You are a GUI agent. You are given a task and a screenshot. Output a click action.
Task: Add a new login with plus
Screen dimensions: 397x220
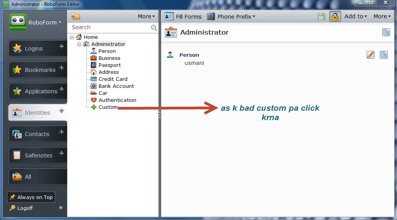pyautogui.click(x=61, y=46)
